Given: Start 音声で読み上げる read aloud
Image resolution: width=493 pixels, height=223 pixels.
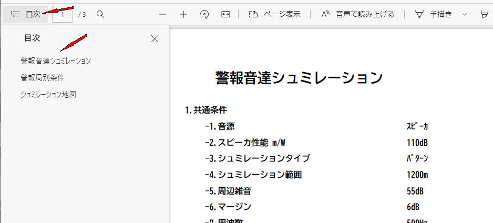Looking at the screenshot, I should [x=357, y=14].
